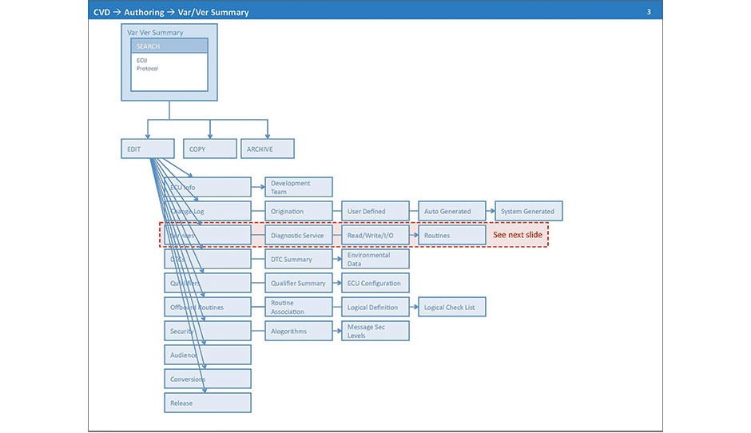Click the Routines box

[451, 235]
